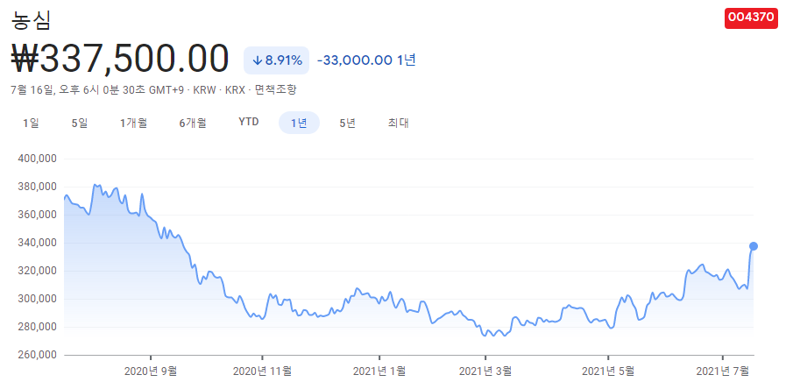Click the 2021년 5월 axis label

608,371
